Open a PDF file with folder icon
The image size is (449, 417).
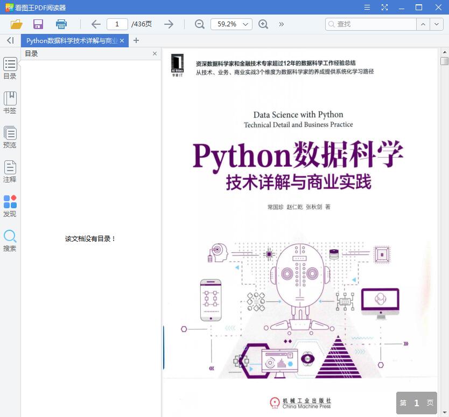[16, 24]
